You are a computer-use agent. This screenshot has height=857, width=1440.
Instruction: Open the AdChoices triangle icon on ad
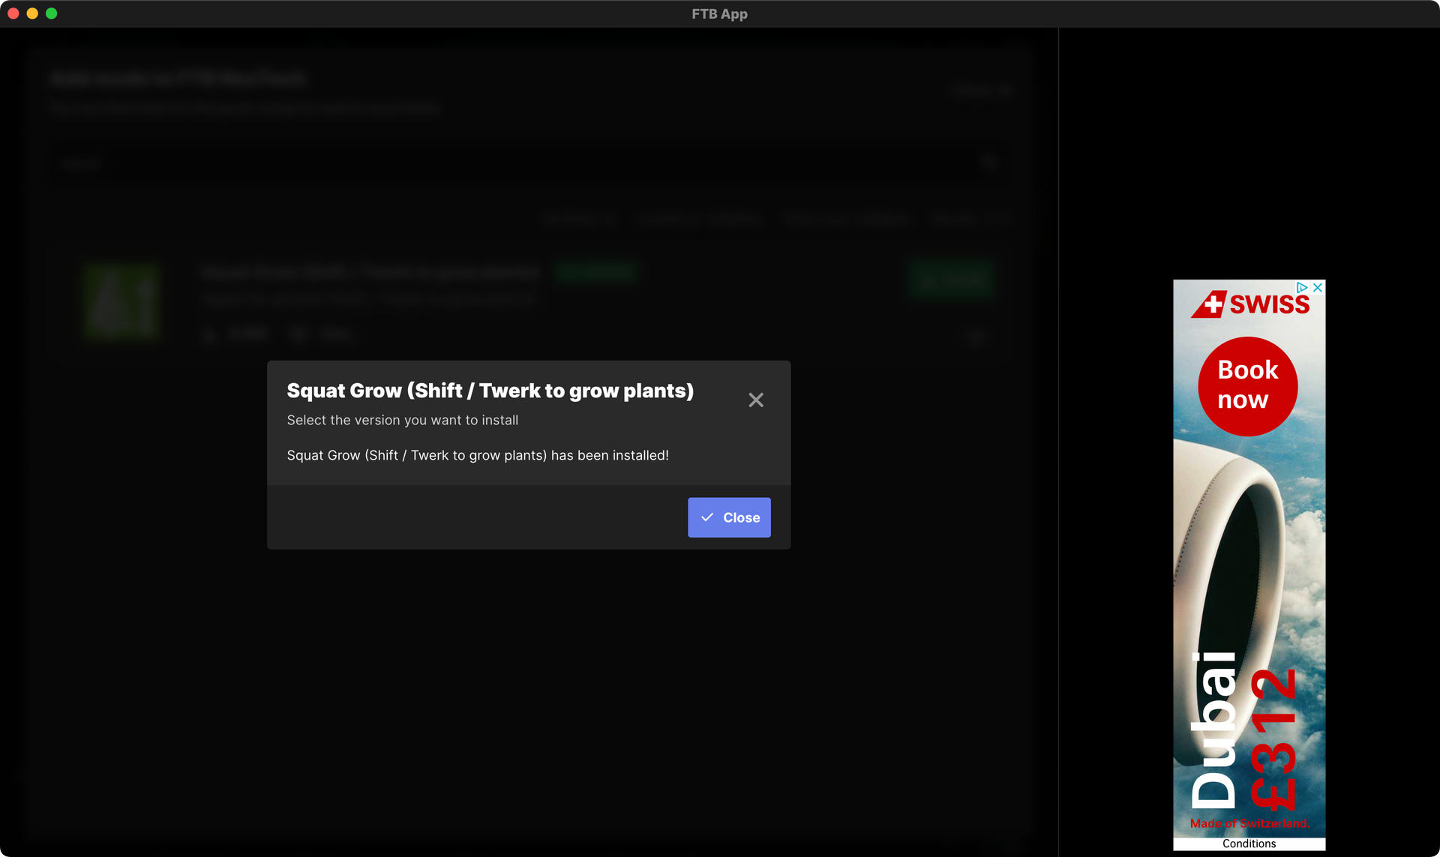tap(1303, 288)
